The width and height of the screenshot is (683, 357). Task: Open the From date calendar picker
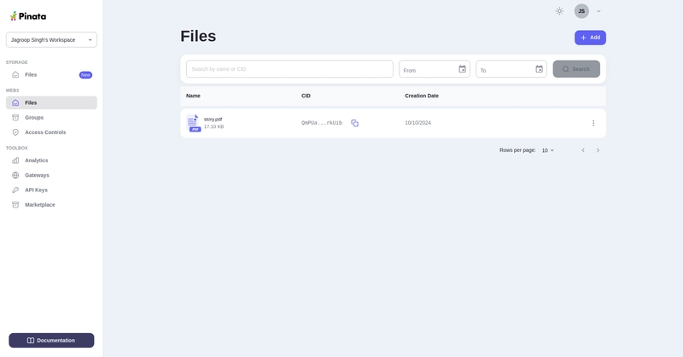pyautogui.click(x=462, y=69)
